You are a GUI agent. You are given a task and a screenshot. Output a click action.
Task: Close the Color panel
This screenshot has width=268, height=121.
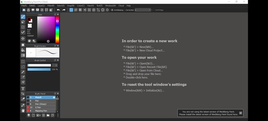[x=58, y=15]
